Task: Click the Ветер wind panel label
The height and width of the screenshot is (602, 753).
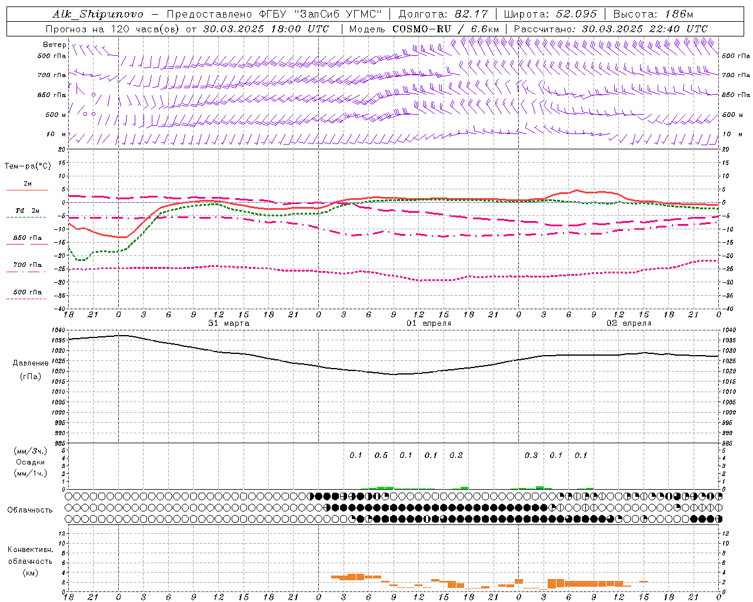Action: (x=54, y=45)
